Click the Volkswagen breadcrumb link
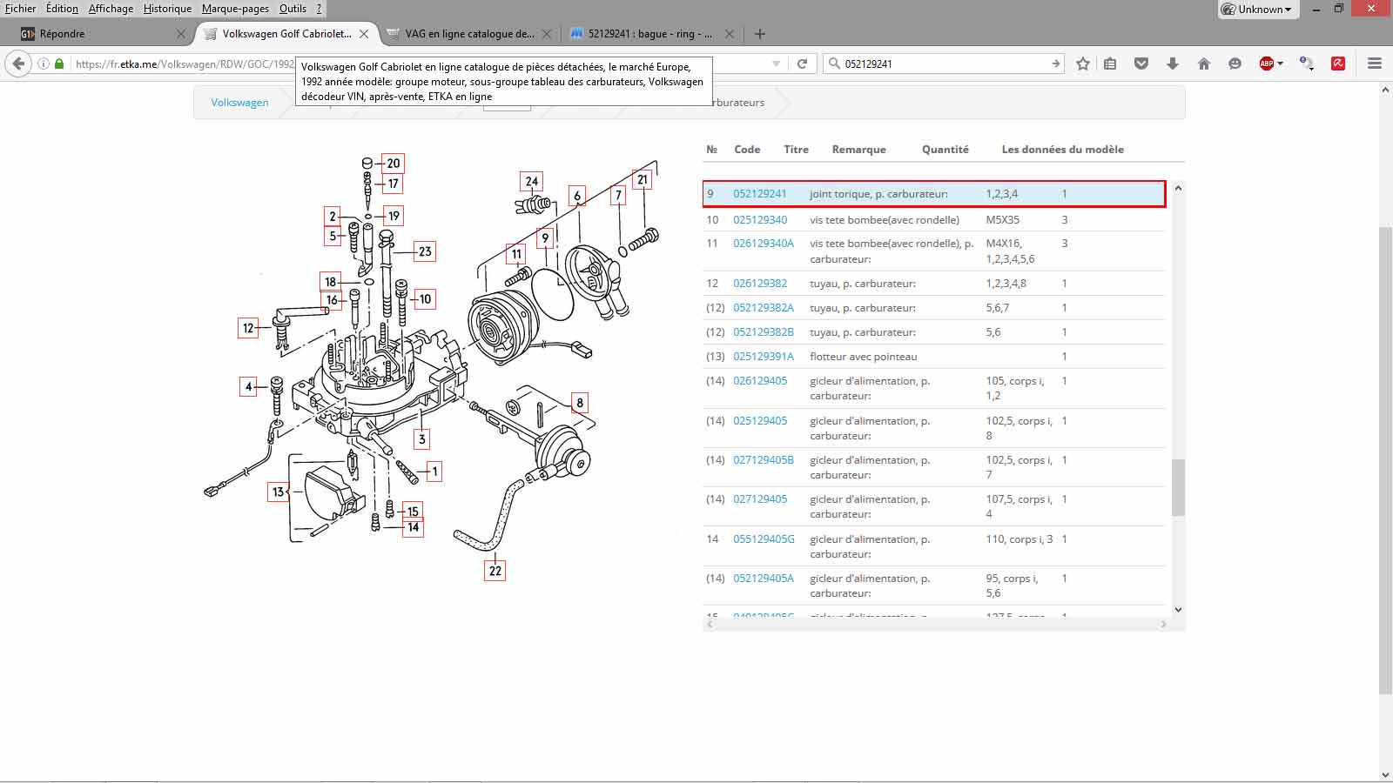 click(239, 102)
